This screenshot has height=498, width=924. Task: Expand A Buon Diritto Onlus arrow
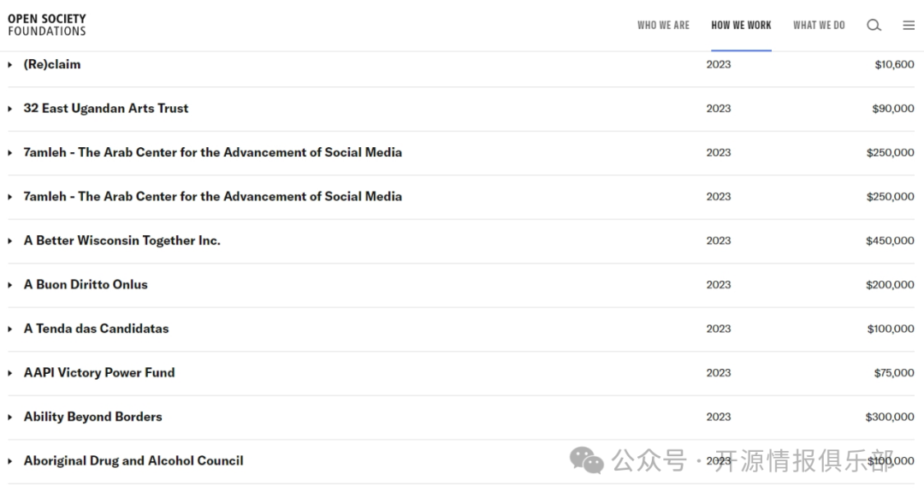pos(10,285)
